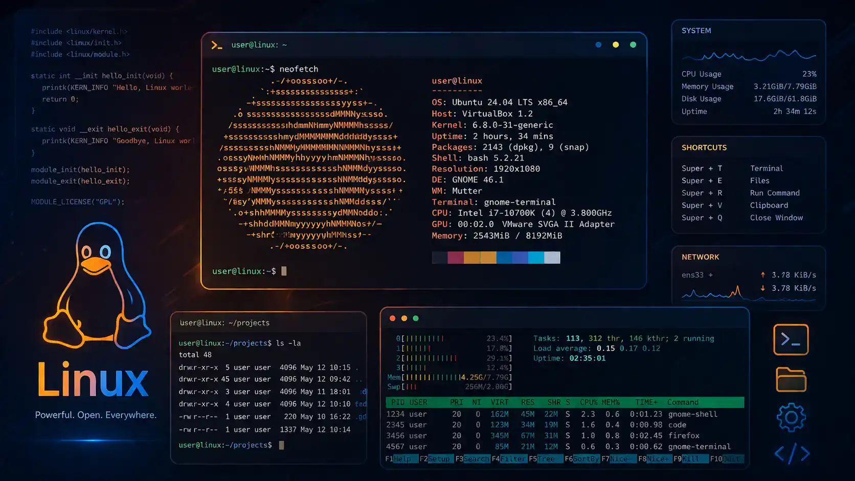Select F4 Filter in htop footer
The image size is (855, 481).
(x=509, y=459)
